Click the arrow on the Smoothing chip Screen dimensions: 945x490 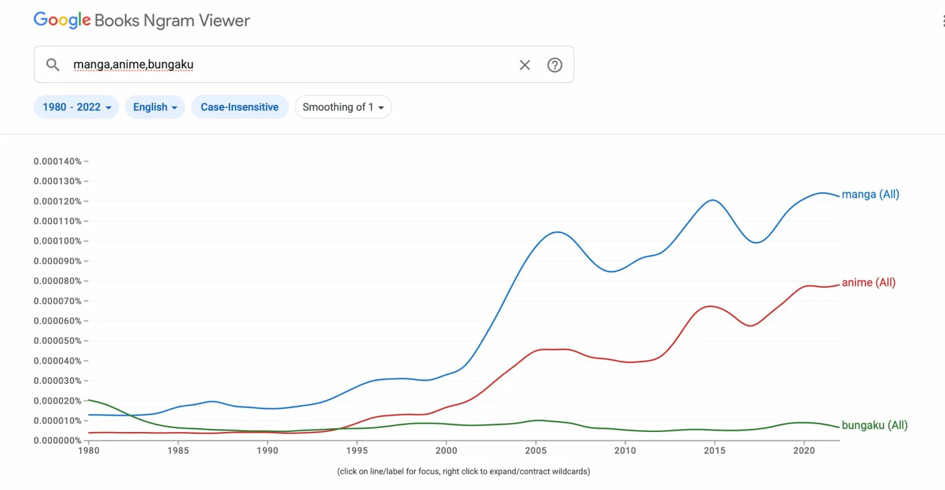[x=381, y=107]
